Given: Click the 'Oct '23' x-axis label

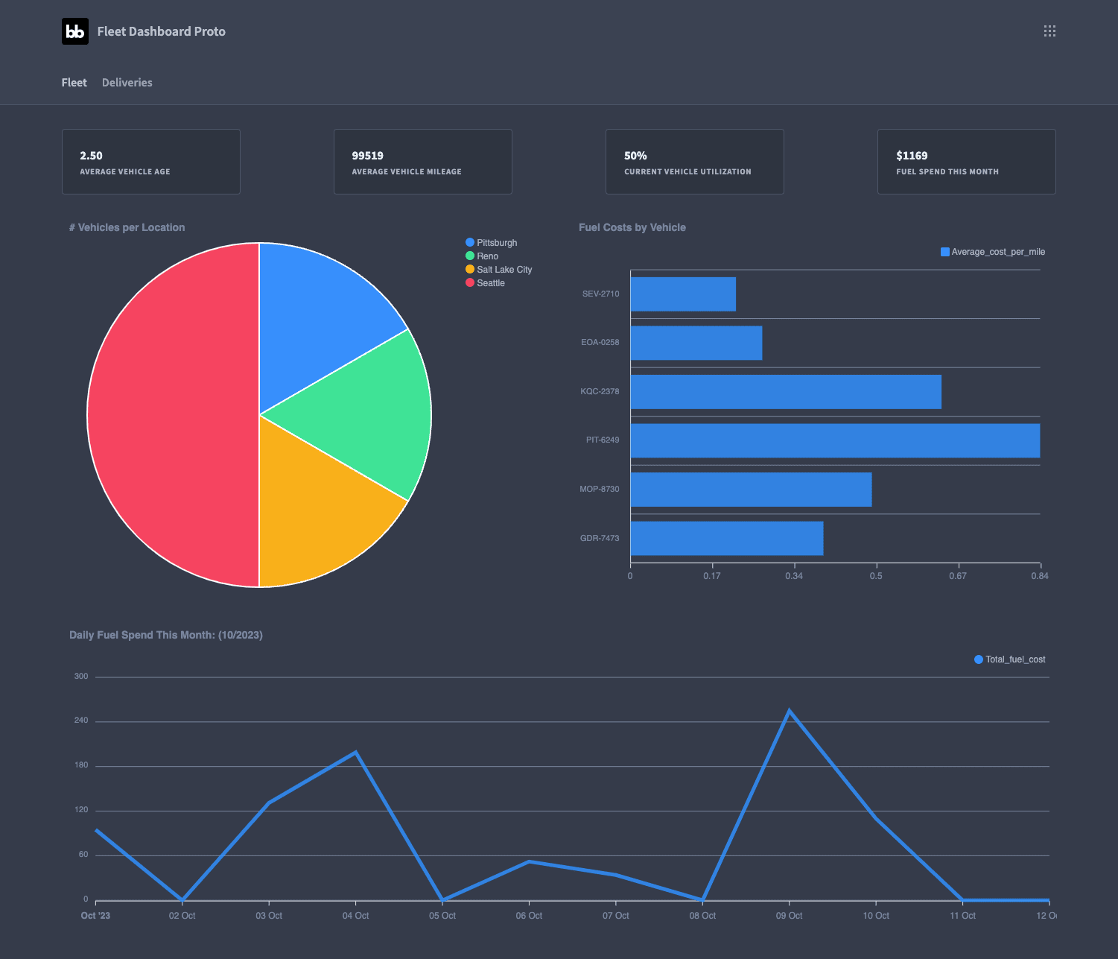Looking at the screenshot, I should click(x=95, y=916).
